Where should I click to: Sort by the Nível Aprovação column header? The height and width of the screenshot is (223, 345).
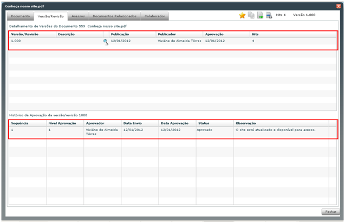65,123
